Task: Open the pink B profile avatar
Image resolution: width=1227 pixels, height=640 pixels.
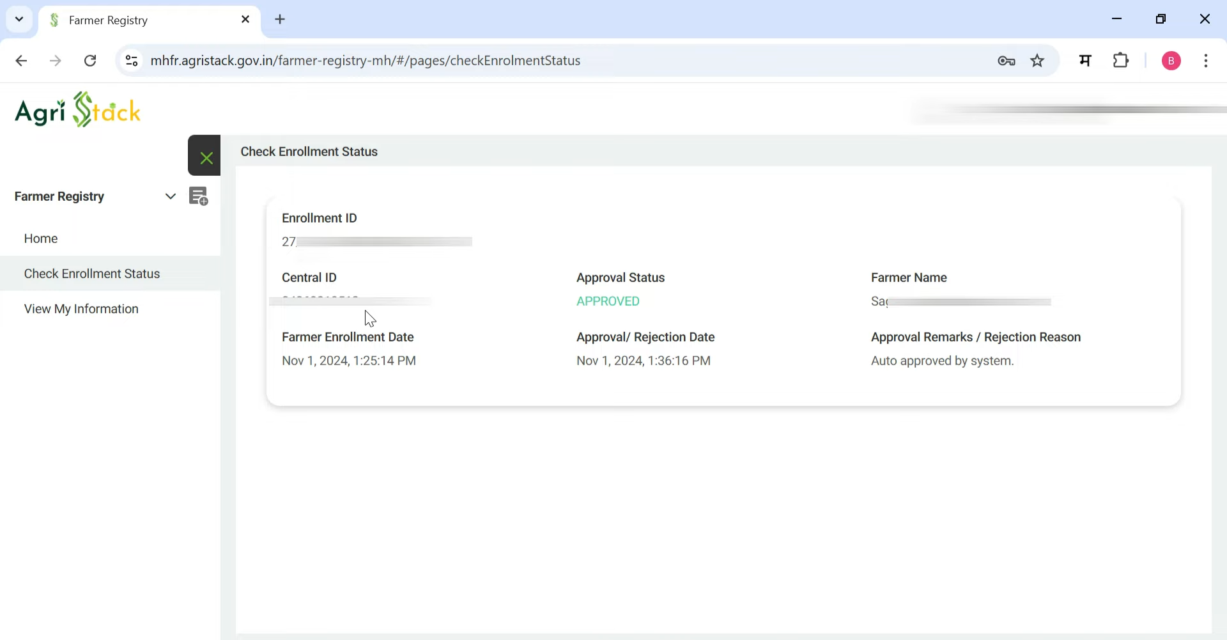Action: coord(1171,60)
